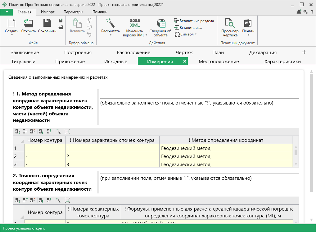This screenshot has height=232, width=316.
Task: Click the Создать new project icon
Action: 11,24
